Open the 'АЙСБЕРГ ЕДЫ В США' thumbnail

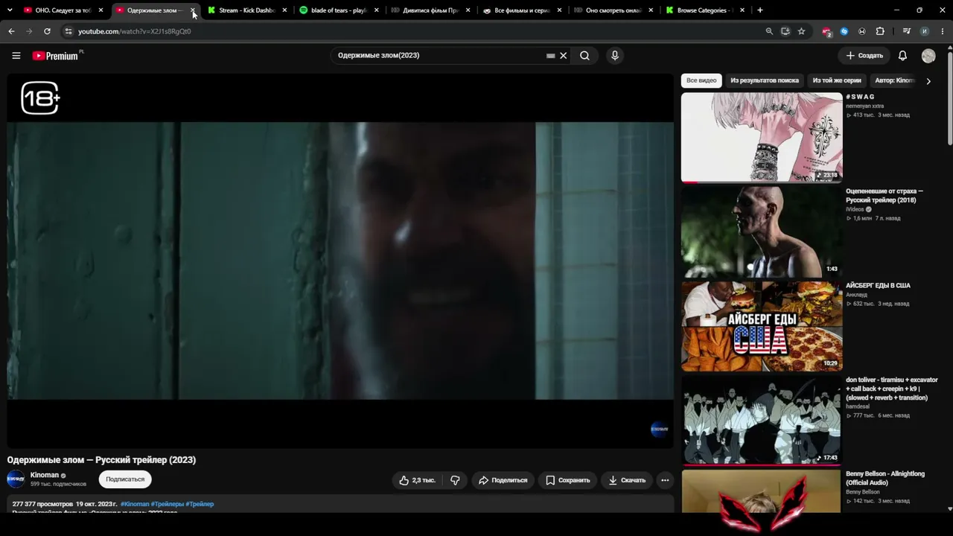coord(762,325)
